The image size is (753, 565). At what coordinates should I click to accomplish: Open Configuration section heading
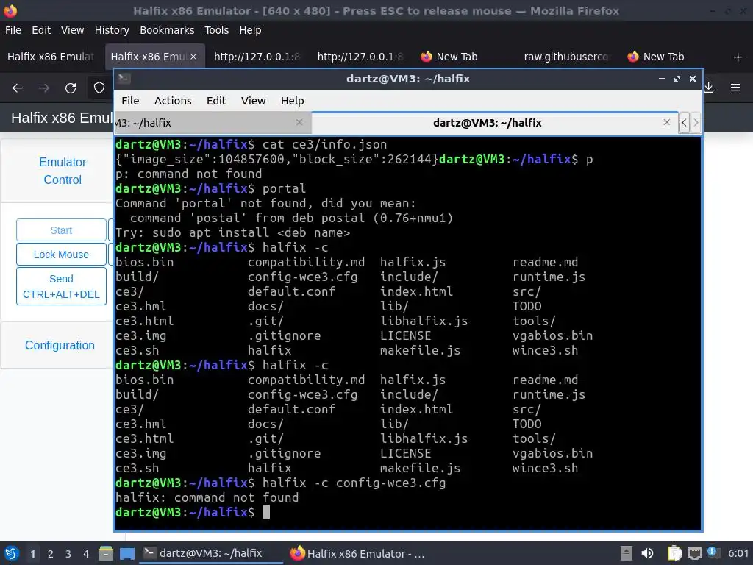tap(60, 345)
